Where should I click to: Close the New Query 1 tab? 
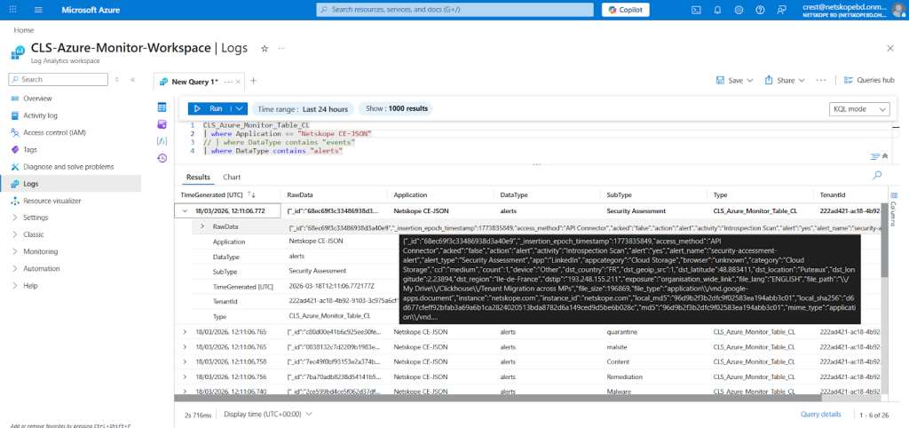tap(238, 81)
